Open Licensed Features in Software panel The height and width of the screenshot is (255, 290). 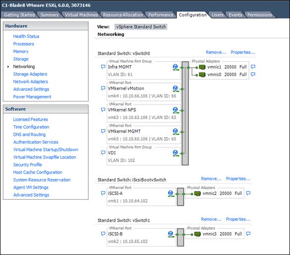(31, 119)
